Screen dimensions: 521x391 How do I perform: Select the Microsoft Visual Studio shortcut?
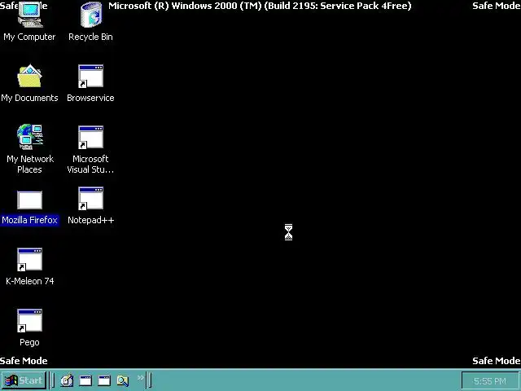coord(90,137)
